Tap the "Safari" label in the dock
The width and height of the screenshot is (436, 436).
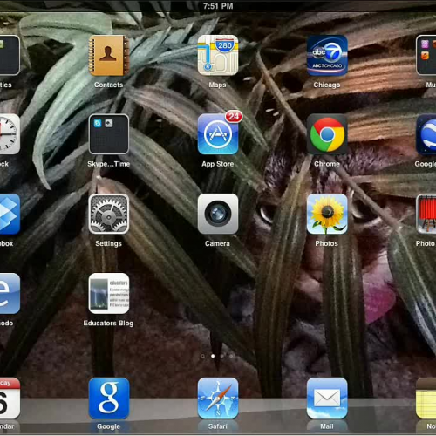tap(218, 426)
